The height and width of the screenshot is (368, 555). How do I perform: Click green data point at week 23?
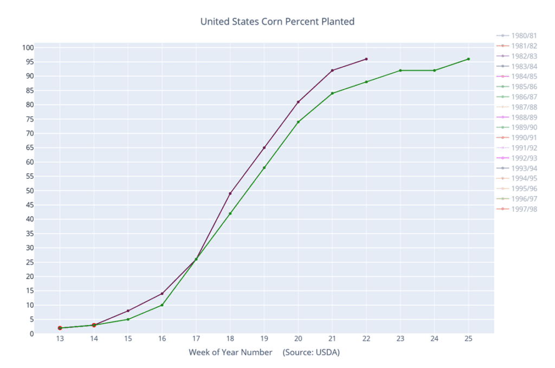[401, 70]
